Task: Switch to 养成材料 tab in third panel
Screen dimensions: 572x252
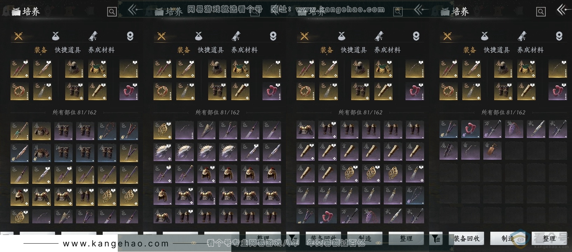Action: click(x=387, y=50)
